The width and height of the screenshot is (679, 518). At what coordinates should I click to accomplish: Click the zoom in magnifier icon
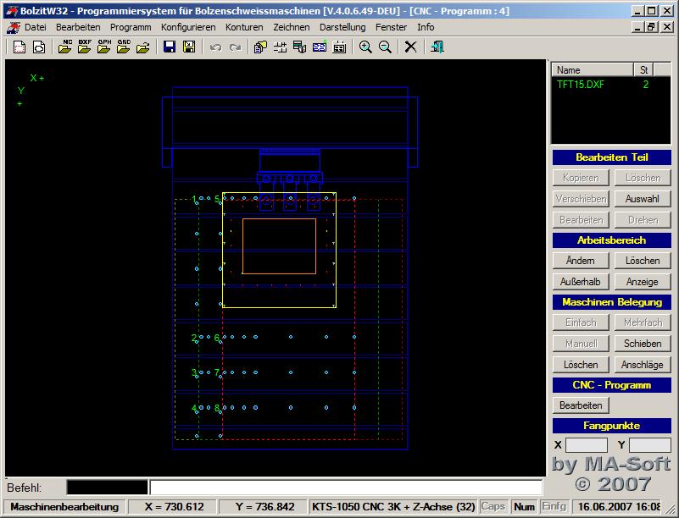365,47
